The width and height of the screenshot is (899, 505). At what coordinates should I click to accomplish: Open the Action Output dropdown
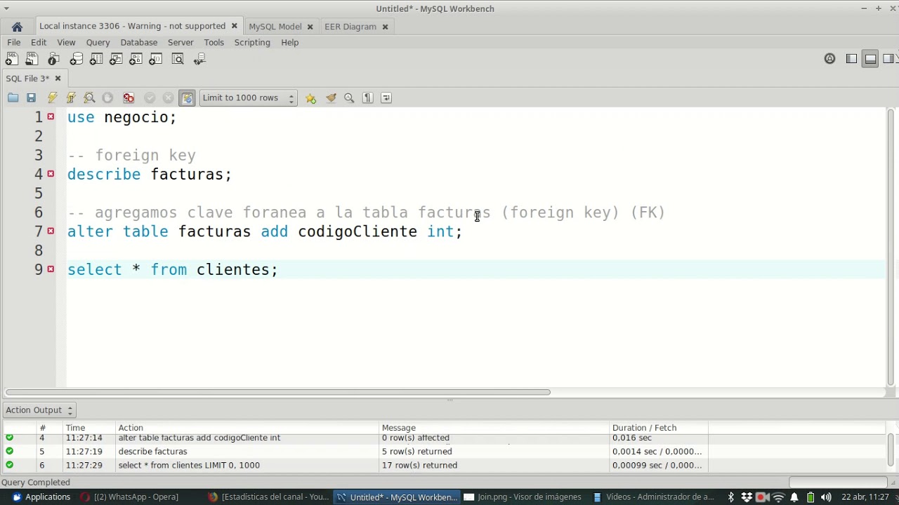pos(39,410)
